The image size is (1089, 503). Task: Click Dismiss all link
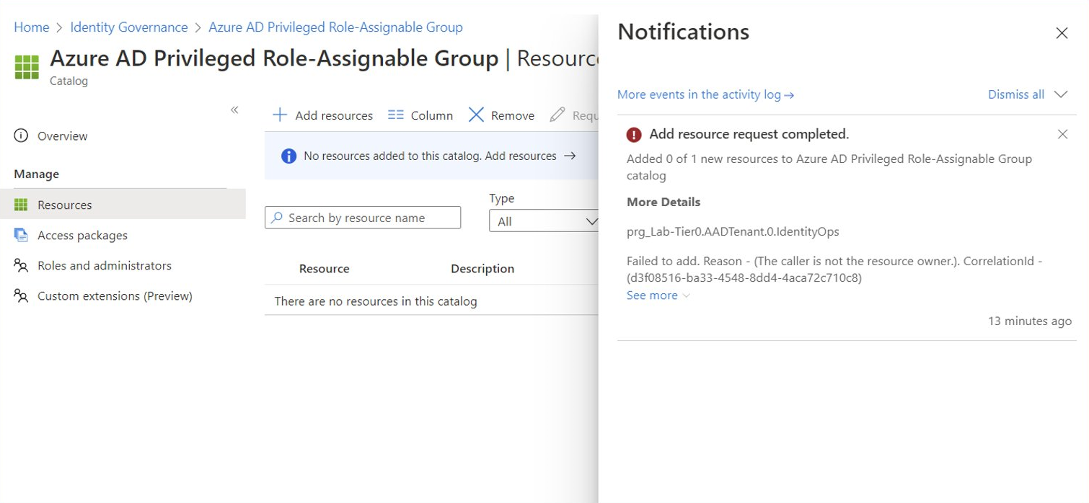click(1015, 94)
